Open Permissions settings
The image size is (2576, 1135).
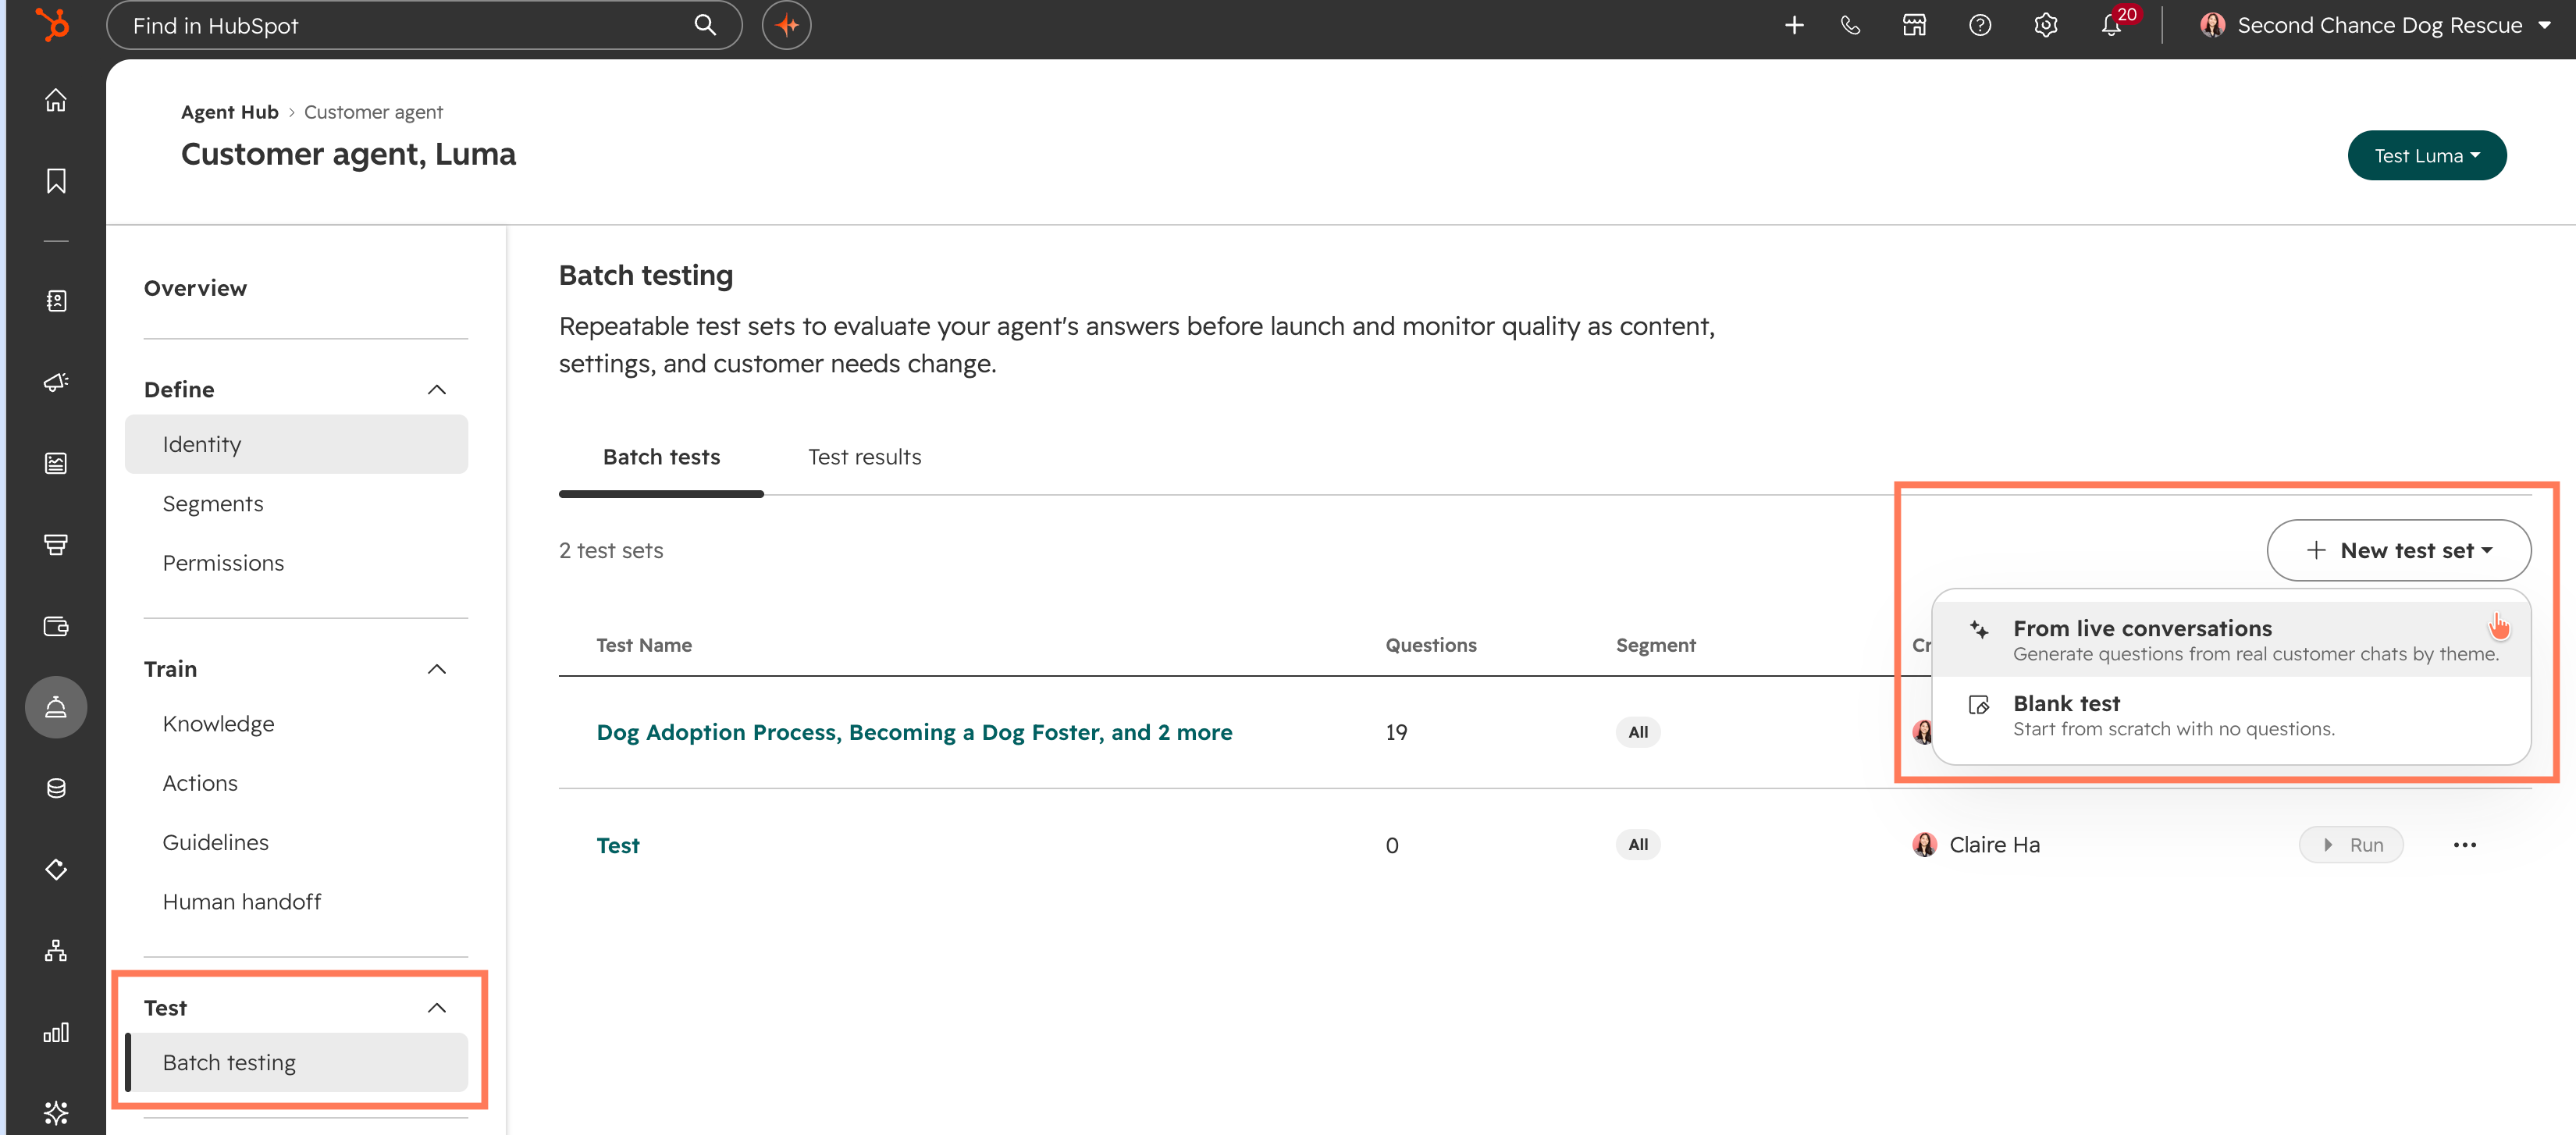(x=296, y=563)
